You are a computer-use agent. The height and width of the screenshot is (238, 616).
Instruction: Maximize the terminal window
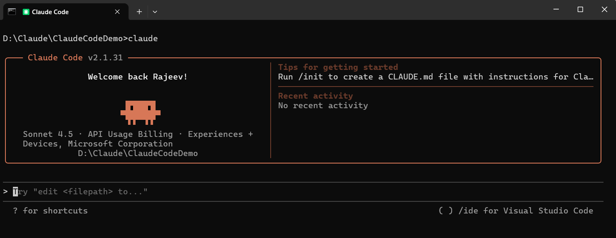tap(580, 10)
